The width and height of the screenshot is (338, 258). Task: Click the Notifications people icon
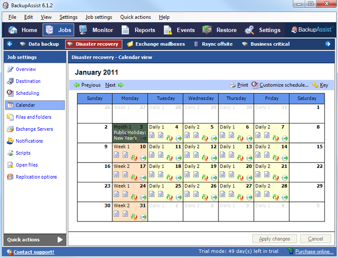click(10, 141)
